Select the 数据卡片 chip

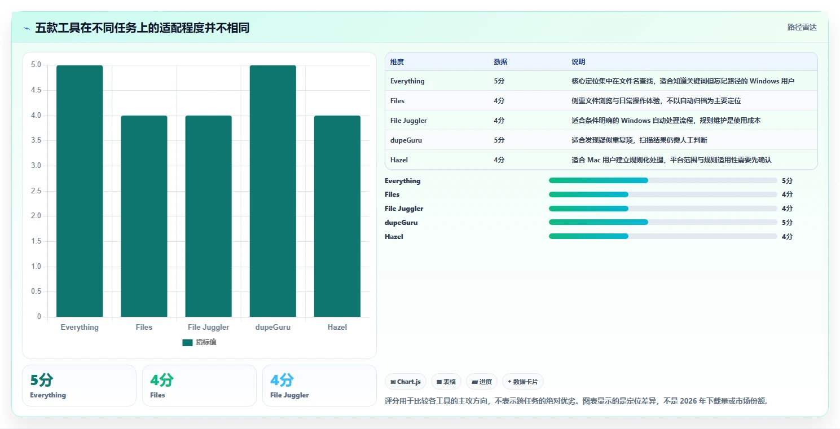coord(523,382)
